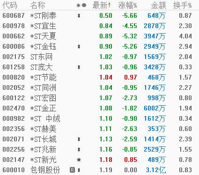Click the star and dot icons in header
The image size is (199, 175).
coord(81,6)
